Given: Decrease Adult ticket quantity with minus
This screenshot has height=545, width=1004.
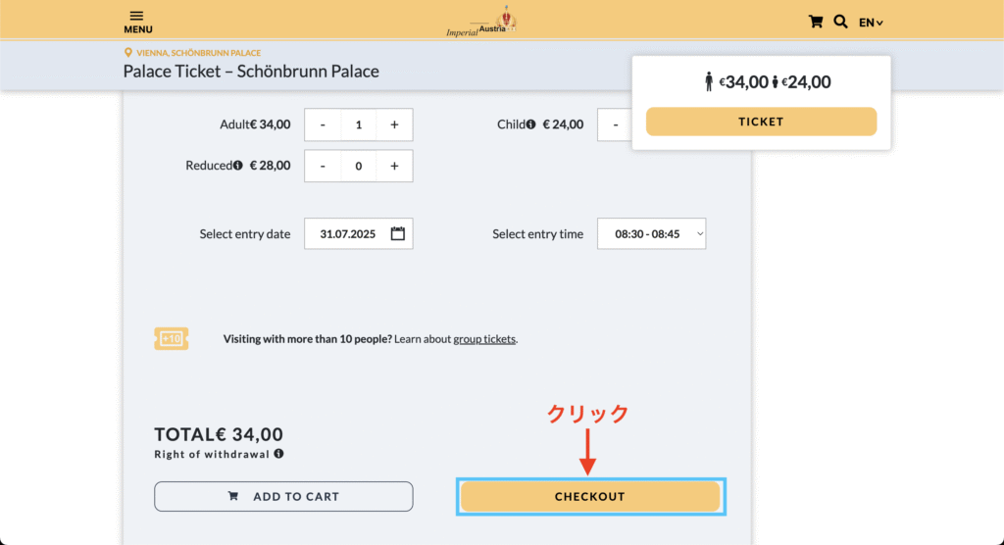Looking at the screenshot, I should point(323,124).
